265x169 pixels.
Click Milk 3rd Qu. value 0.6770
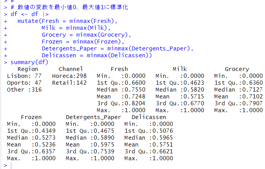193,103
